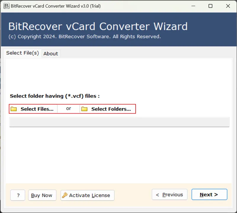Click the empty gray file path field
The height and width of the screenshot is (213, 237).
pyautogui.click(x=119, y=122)
